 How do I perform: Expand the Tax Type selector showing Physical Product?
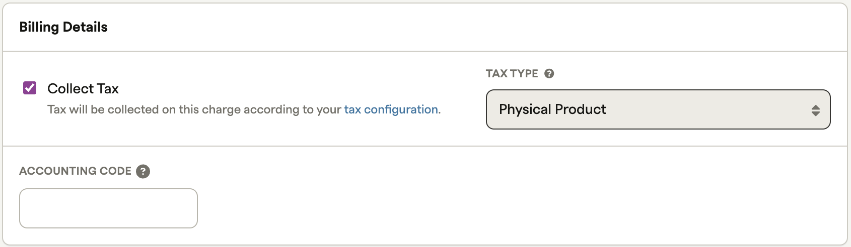tap(658, 109)
